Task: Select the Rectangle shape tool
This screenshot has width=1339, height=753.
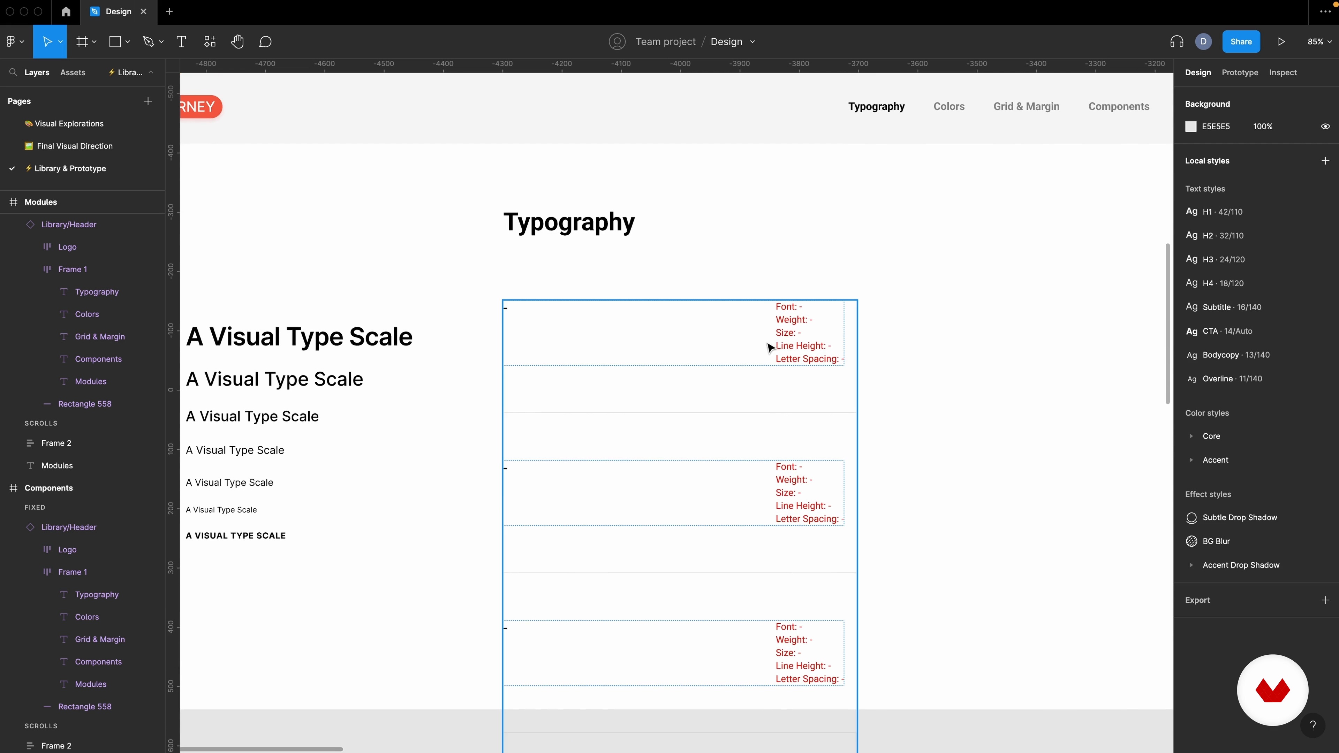Action: 115,41
